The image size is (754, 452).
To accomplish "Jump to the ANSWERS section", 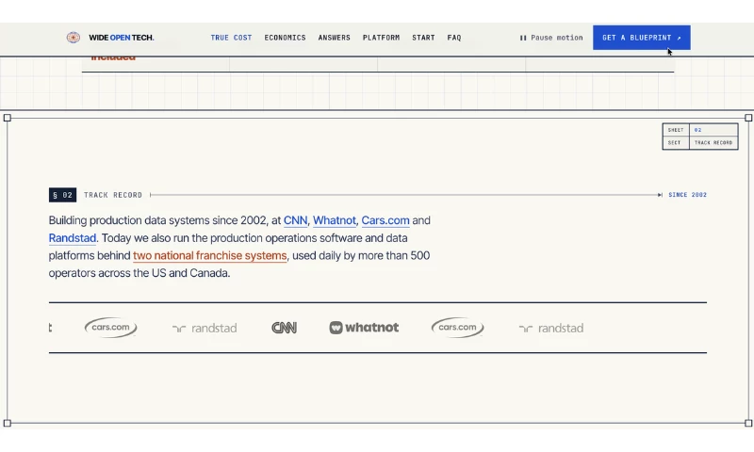I will (335, 38).
